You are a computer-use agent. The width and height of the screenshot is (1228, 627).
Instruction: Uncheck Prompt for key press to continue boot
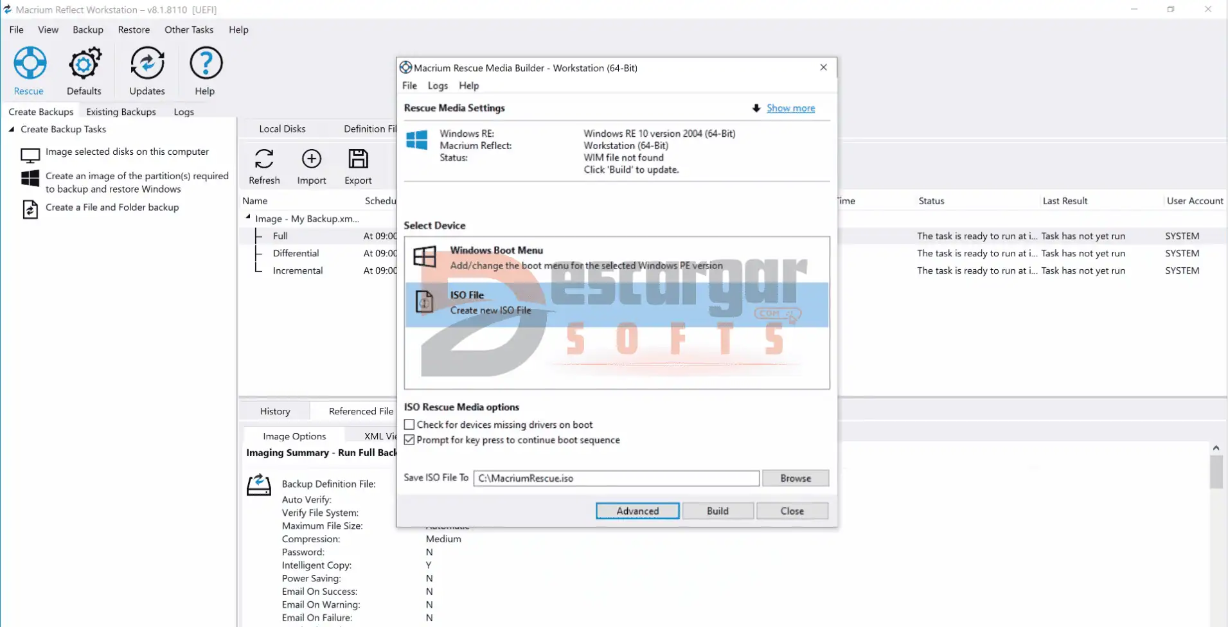click(409, 440)
